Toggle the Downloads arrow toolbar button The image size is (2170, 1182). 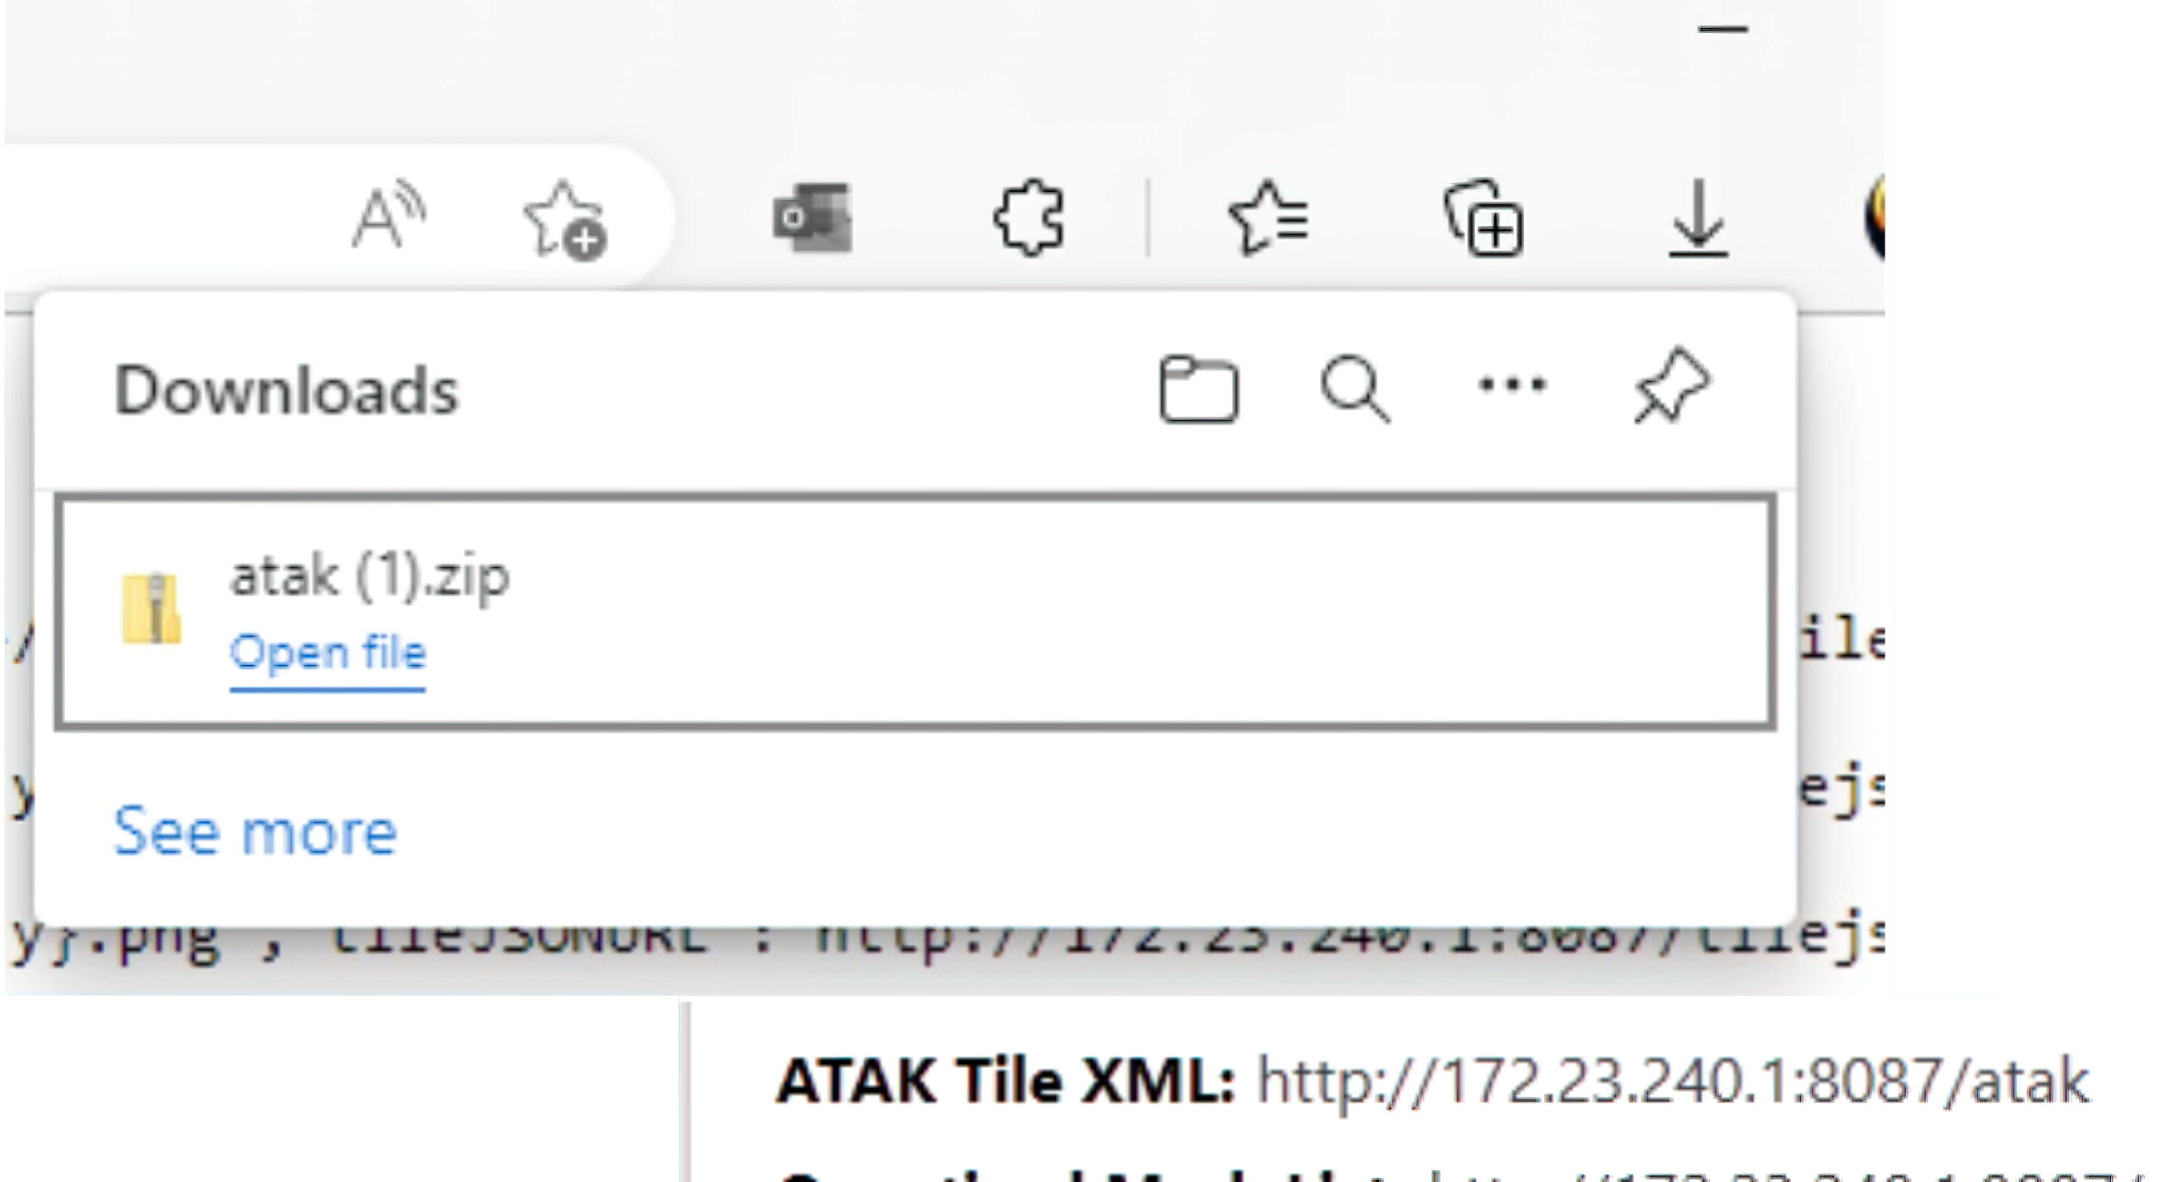(1698, 217)
